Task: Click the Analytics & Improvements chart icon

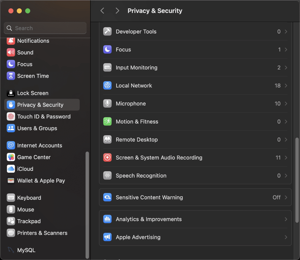Action: [x=107, y=219]
